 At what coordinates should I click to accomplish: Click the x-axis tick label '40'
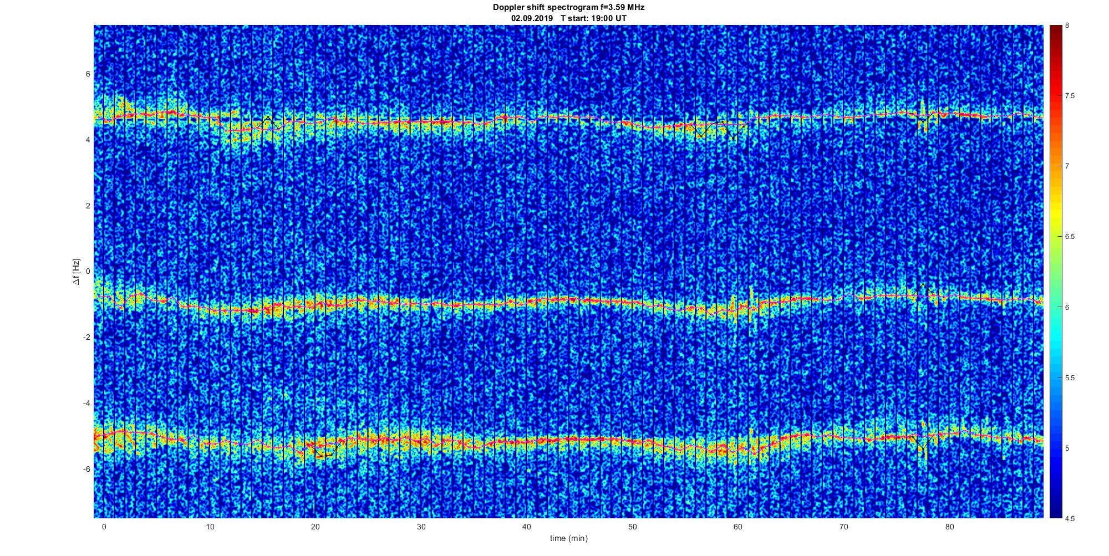[526, 527]
